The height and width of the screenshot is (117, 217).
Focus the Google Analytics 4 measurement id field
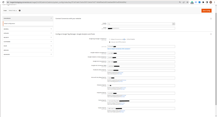click(x=141, y=57)
